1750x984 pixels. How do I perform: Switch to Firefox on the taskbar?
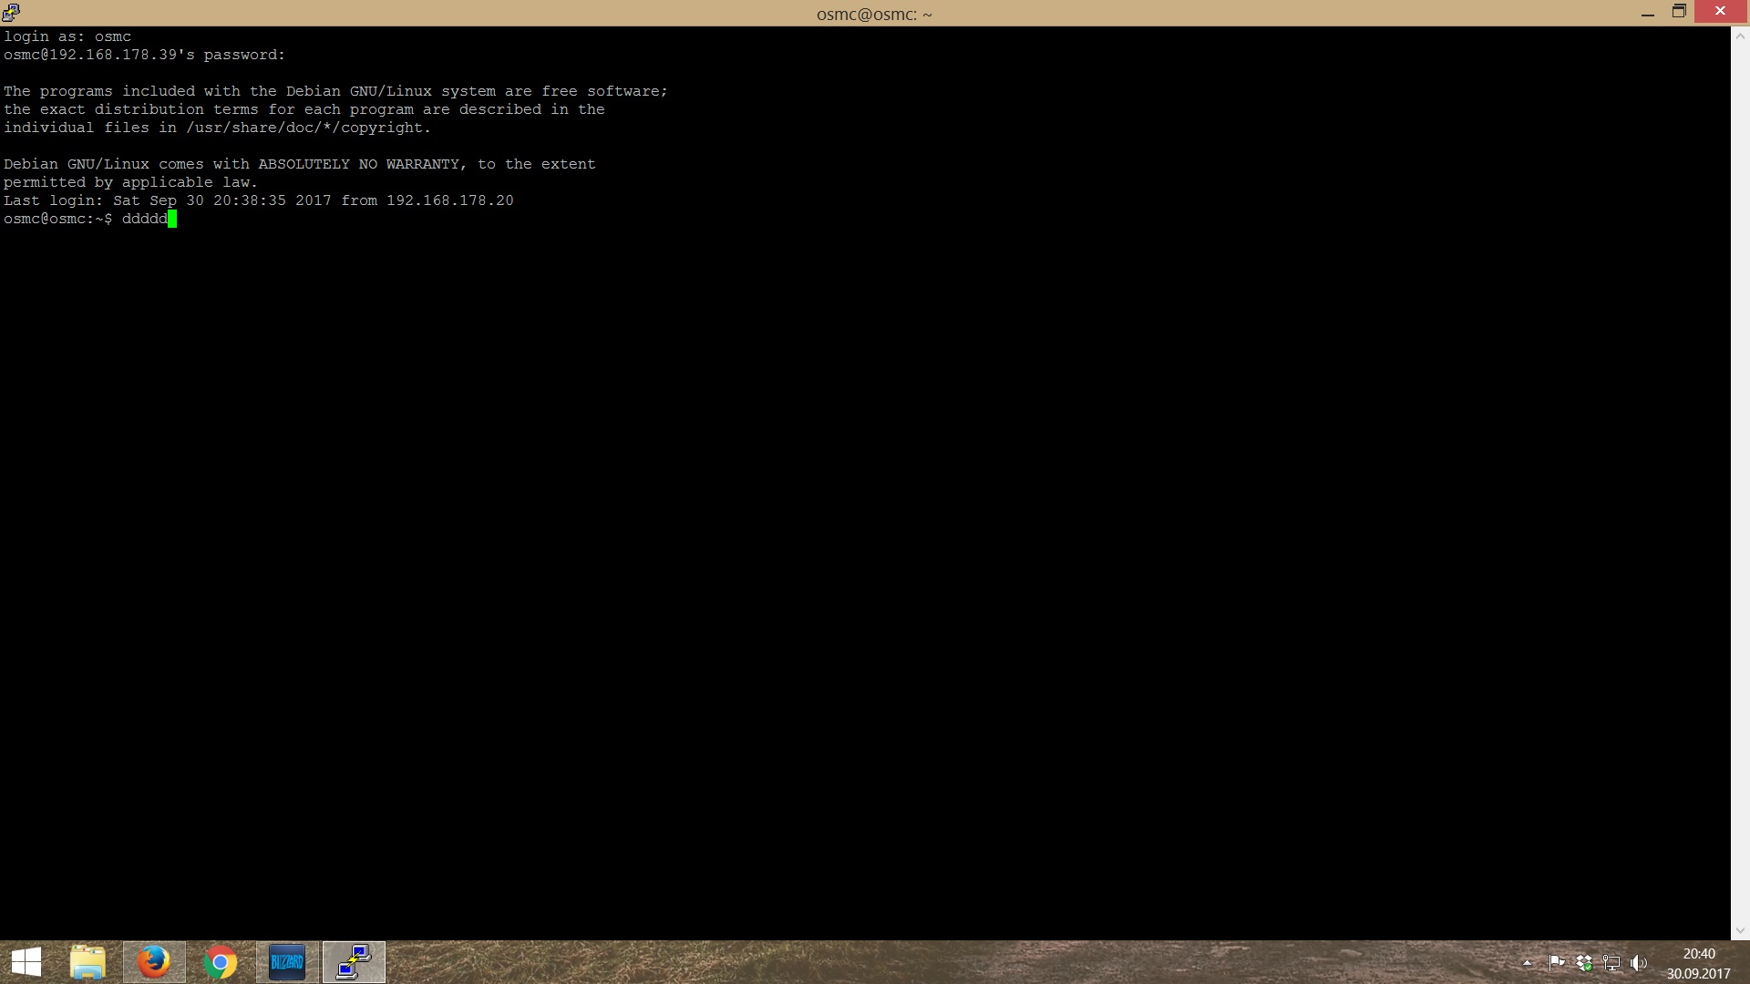[x=154, y=962]
